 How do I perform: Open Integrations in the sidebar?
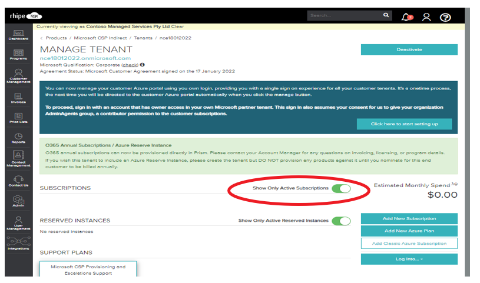click(18, 243)
